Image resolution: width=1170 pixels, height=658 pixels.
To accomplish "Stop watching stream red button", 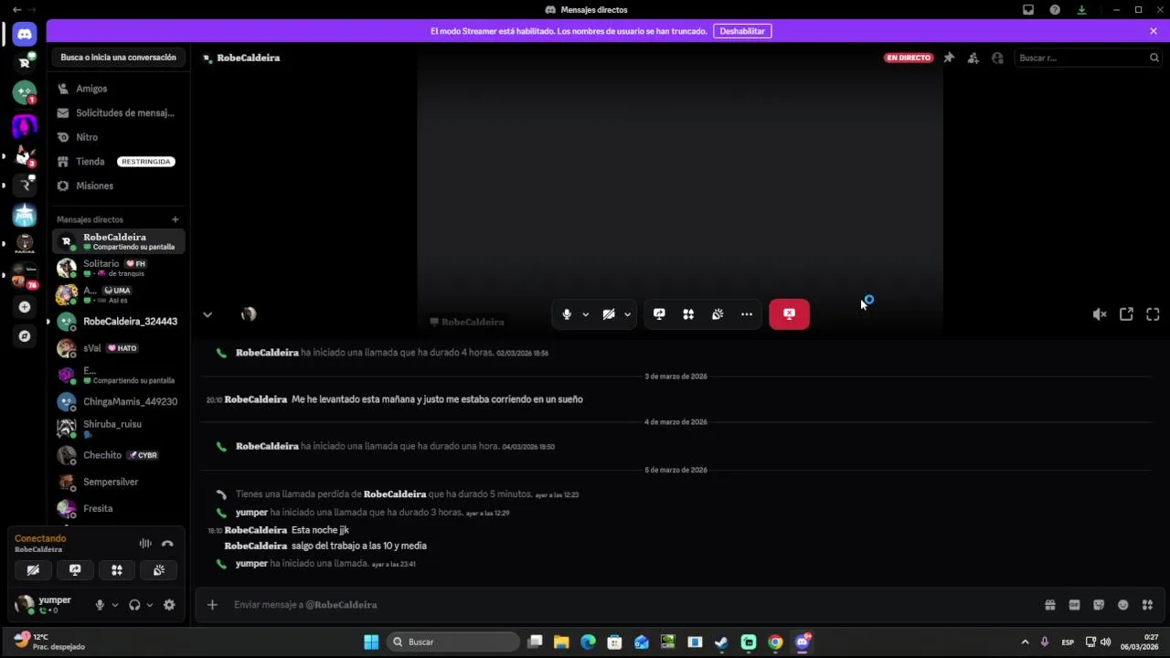I will (x=789, y=313).
